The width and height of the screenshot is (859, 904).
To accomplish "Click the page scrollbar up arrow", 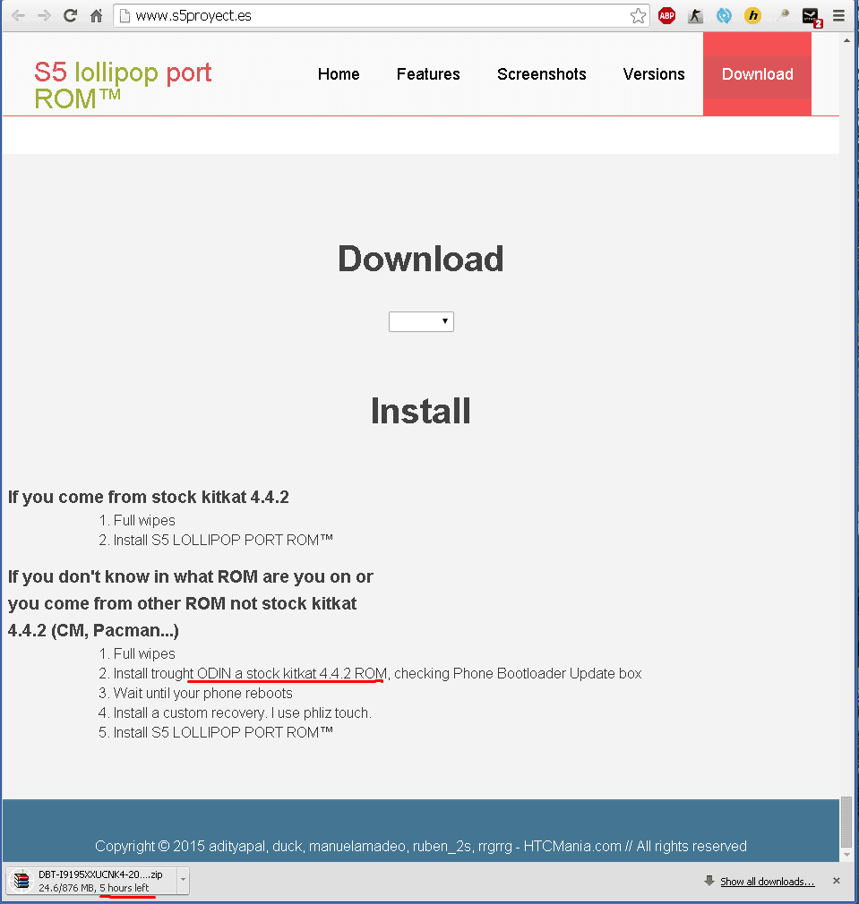I will pyautogui.click(x=846, y=40).
